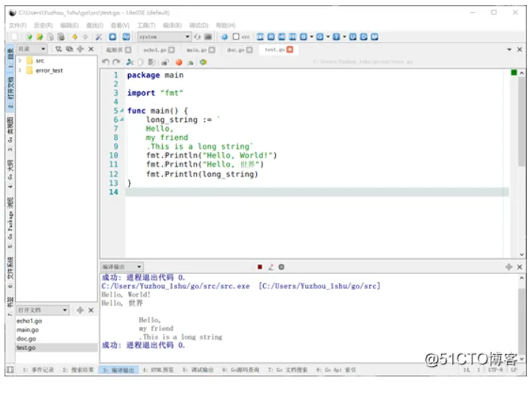
Task: Show the 5: 调试输出 bottom tab
Action: point(197,370)
